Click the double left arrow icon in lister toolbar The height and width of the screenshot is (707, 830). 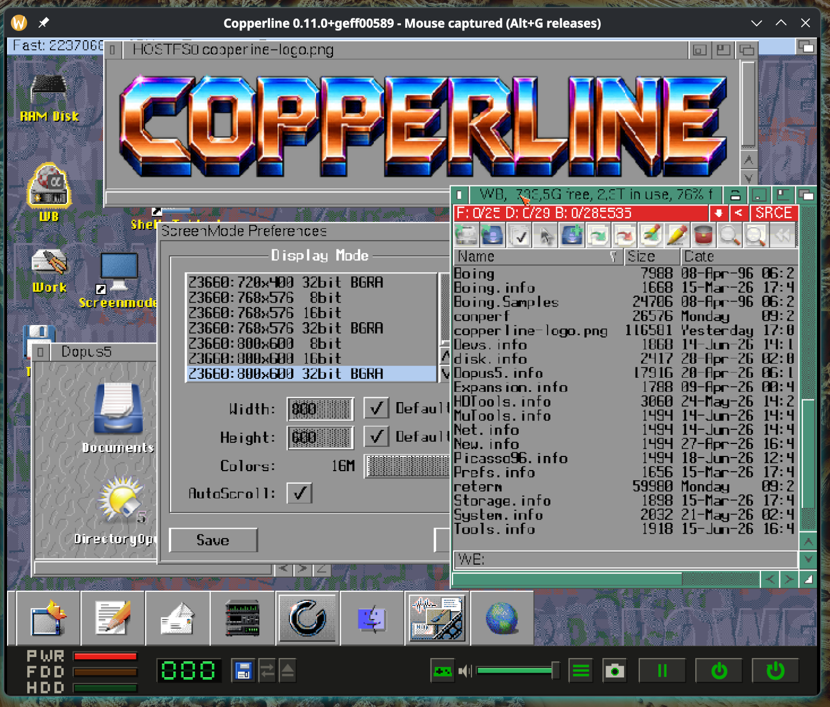click(x=782, y=235)
